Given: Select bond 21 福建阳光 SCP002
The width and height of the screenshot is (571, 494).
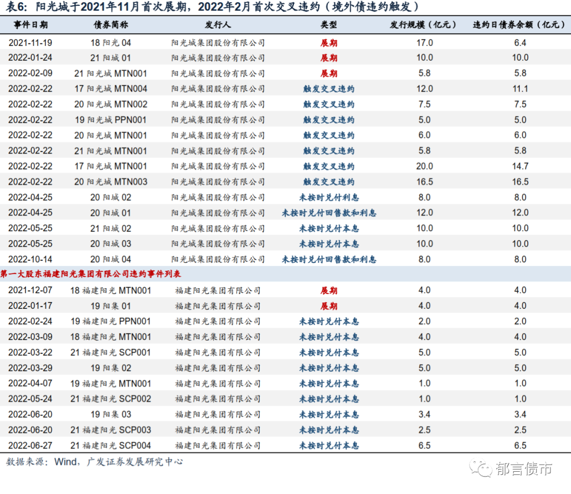Looking at the screenshot, I should tap(110, 399).
